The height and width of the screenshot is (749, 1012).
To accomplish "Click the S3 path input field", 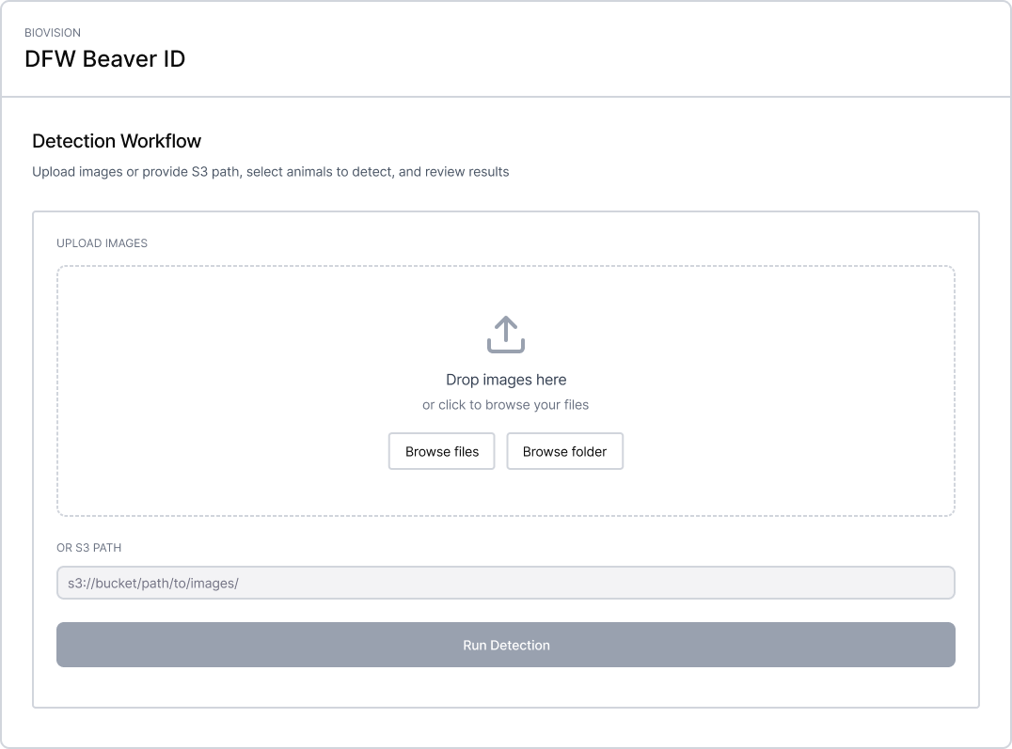I will 506,583.
